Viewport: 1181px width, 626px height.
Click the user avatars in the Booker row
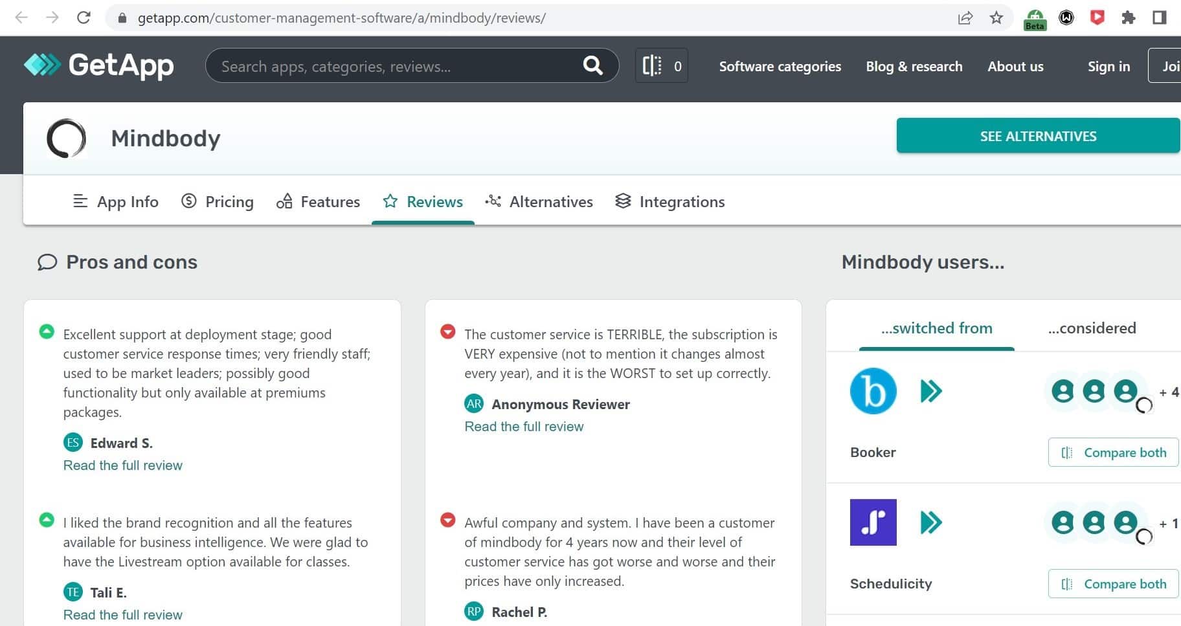pyautogui.click(x=1098, y=392)
